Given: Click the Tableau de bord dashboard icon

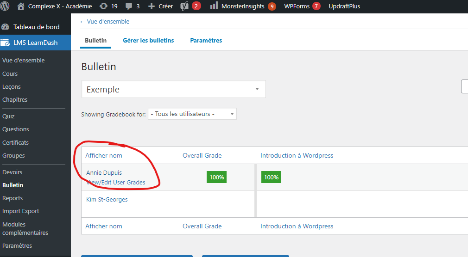Looking at the screenshot, I should (x=5, y=27).
